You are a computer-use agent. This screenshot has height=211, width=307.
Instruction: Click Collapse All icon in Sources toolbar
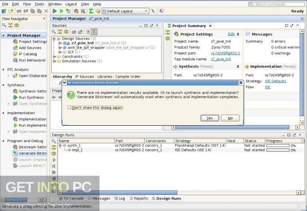point(60,32)
